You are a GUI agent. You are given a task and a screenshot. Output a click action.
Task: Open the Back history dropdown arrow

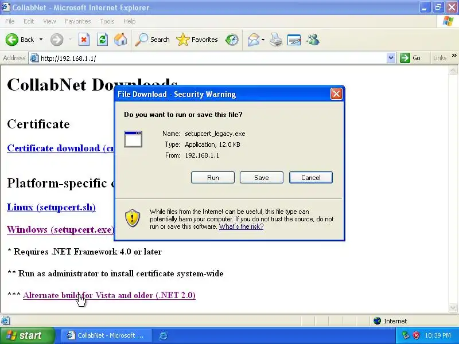click(x=41, y=40)
